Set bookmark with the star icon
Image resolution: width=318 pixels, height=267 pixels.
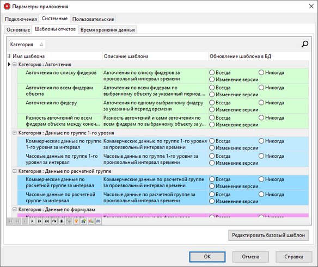coord(62,221)
